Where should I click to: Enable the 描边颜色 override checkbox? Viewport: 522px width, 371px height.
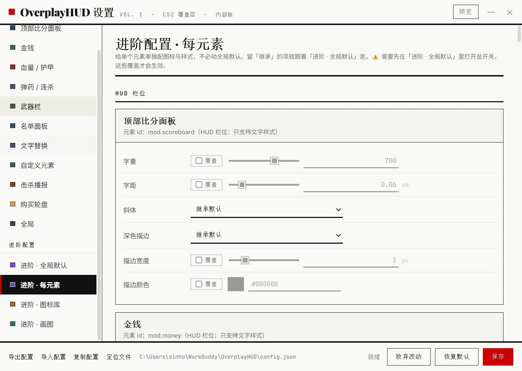click(199, 284)
